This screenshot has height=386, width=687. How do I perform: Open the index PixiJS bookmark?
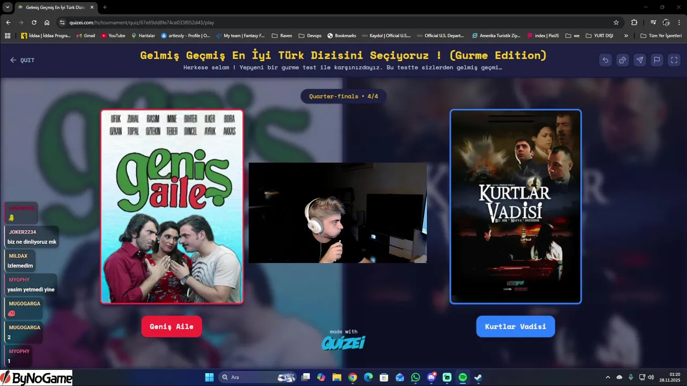point(543,35)
